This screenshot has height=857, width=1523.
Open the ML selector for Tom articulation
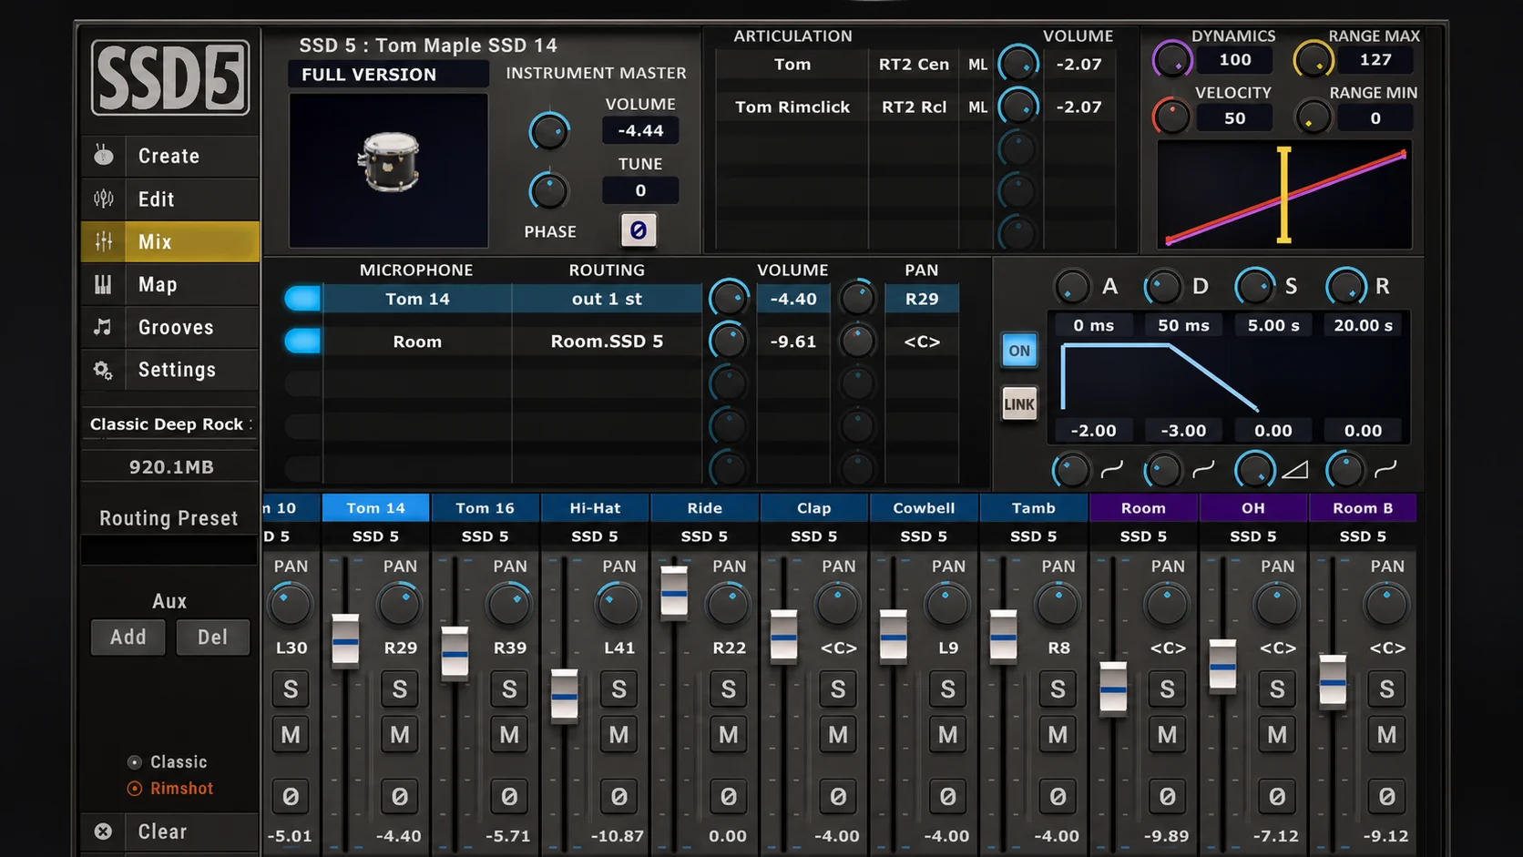(x=977, y=65)
